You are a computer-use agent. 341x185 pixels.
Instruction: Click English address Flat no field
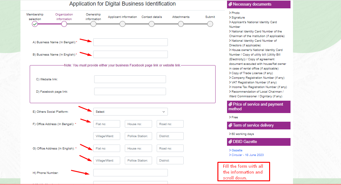[107, 148]
